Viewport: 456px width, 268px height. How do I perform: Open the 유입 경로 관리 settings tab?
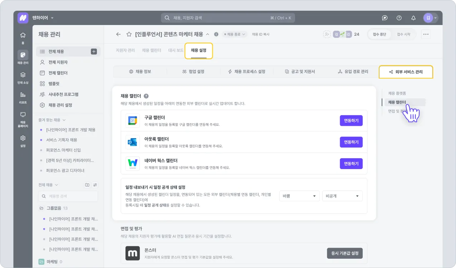click(x=353, y=71)
